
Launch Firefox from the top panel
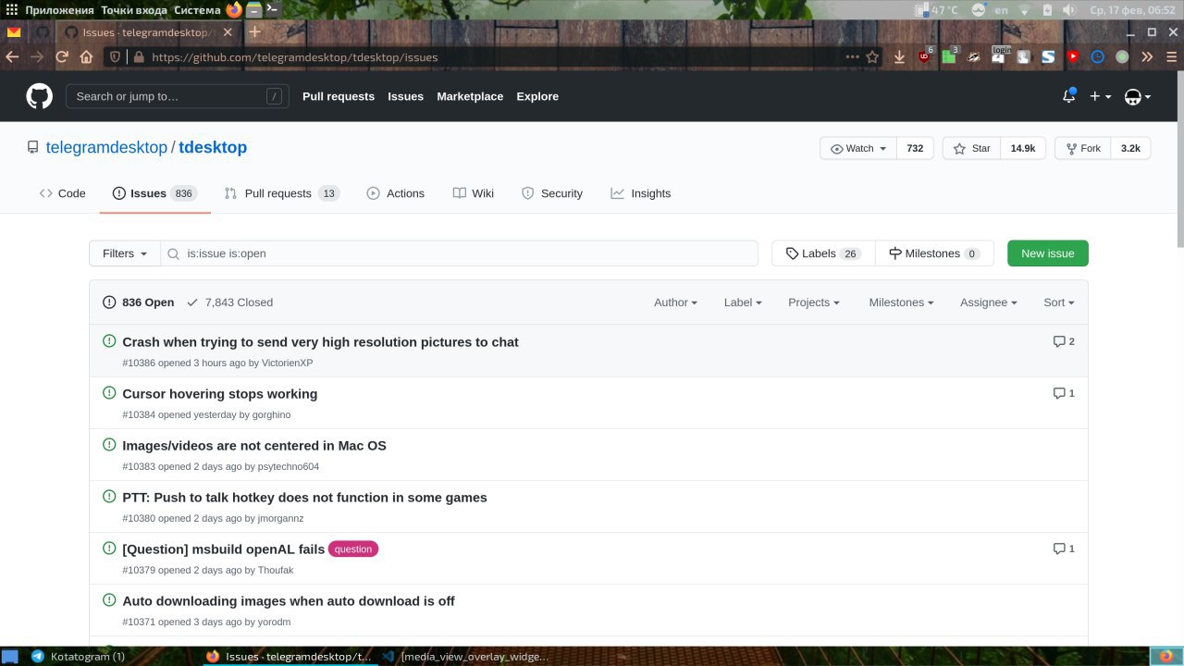pos(234,9)
